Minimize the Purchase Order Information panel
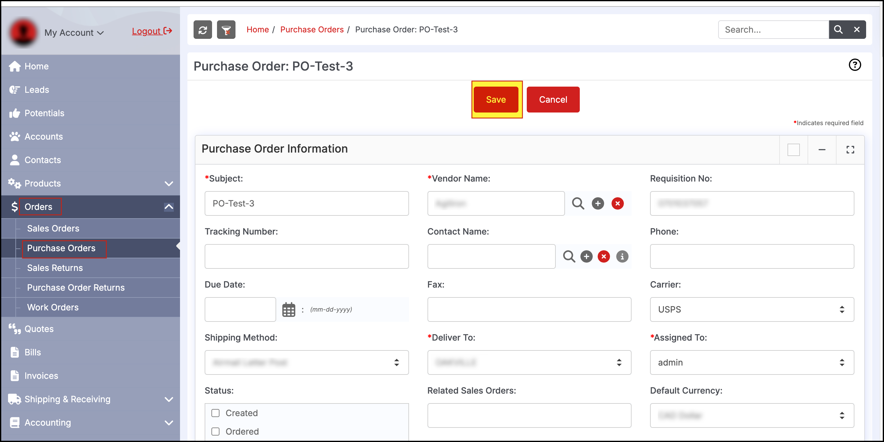This screenshot has width=884, height=442. [x=822, y=149]
